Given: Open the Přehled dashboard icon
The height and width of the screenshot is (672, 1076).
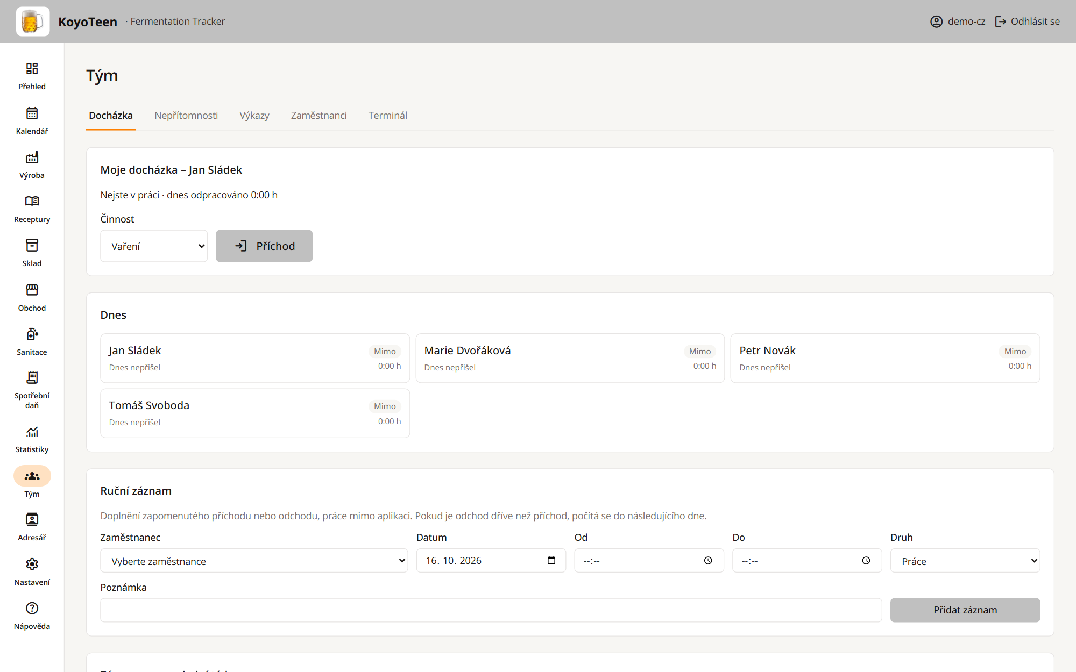Looking at the screenshot, I should point(32,68).
